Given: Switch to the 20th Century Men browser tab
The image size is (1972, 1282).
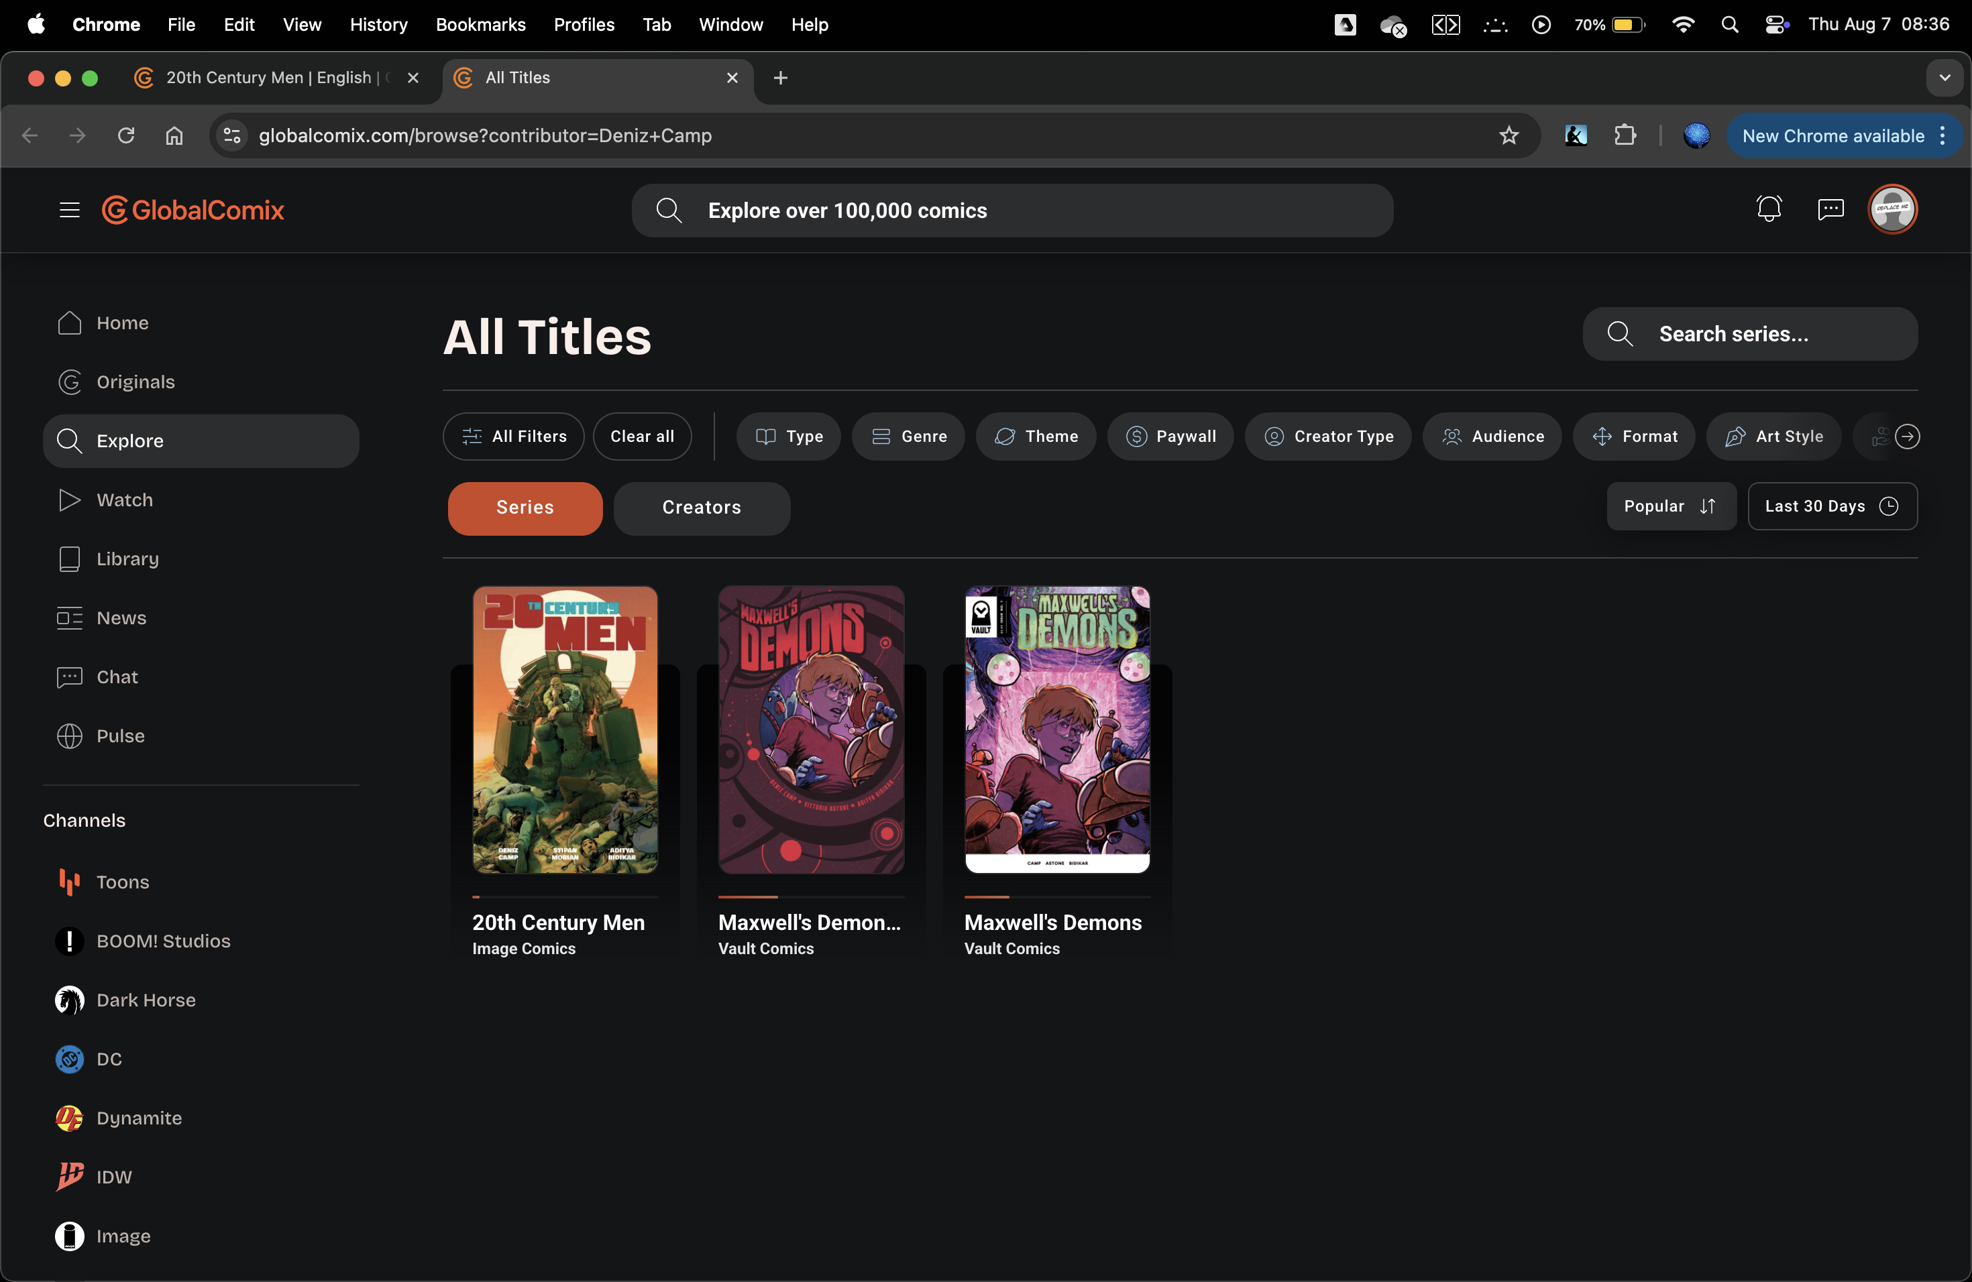Looking at the screenshot, I should tap(277, 78).
